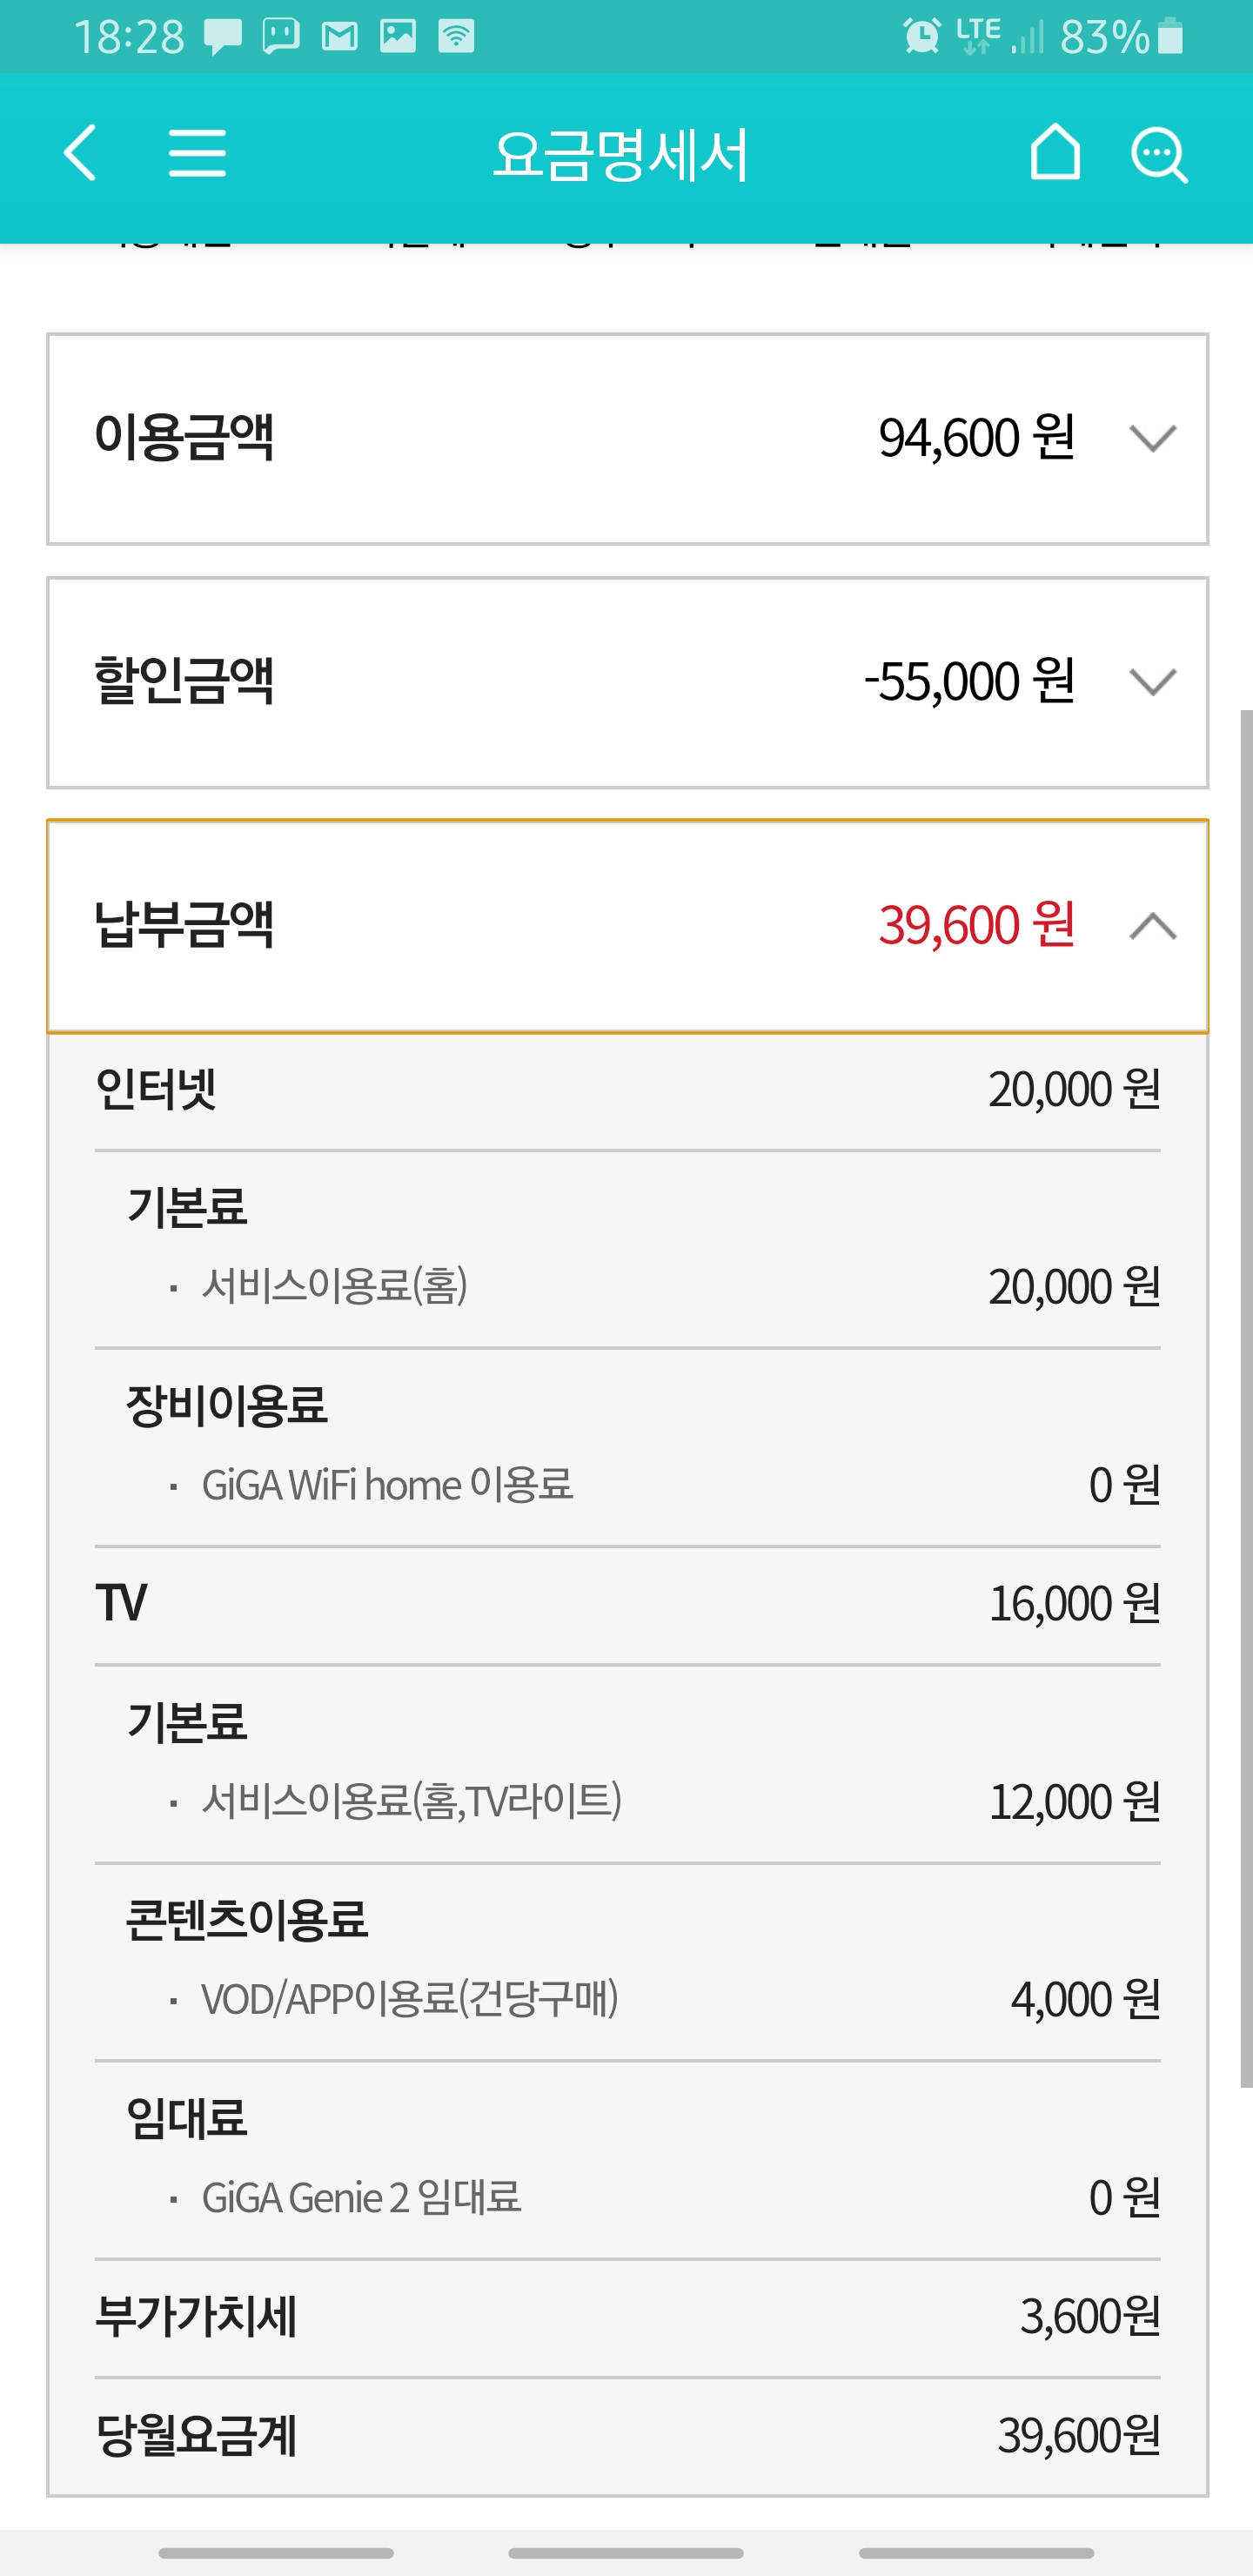Tap the back arrow icon

coord(80,153)
